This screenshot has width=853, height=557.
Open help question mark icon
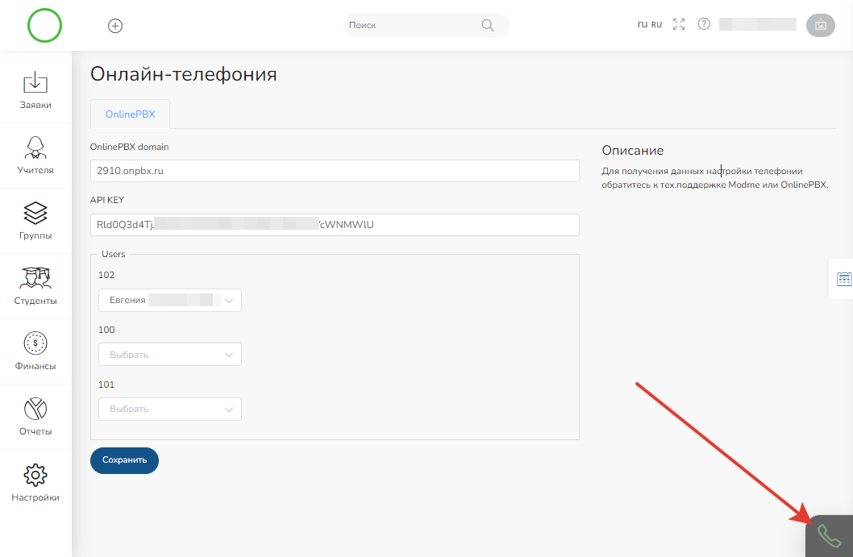click(704, 24)
